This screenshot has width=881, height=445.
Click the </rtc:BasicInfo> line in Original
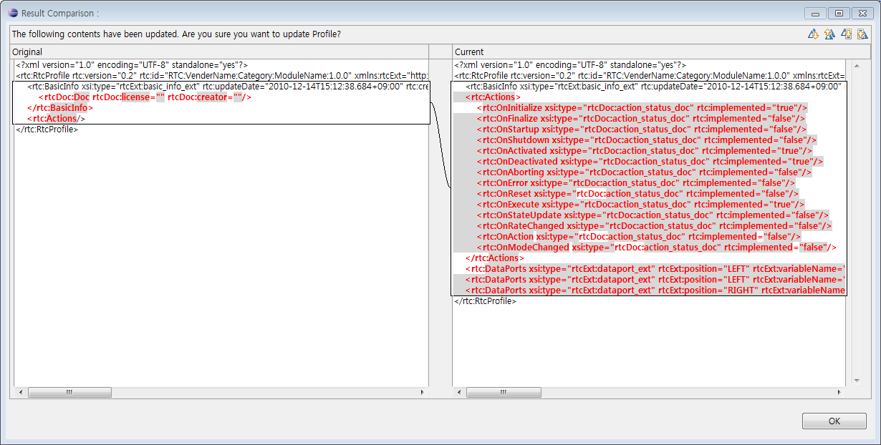tap(61, 108)
